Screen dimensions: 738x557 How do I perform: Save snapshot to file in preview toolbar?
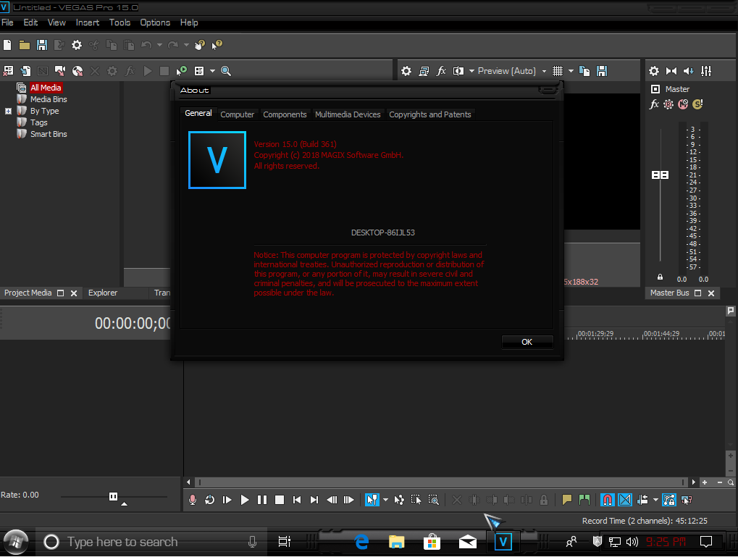pyautogui.click(x=602, y=71)
